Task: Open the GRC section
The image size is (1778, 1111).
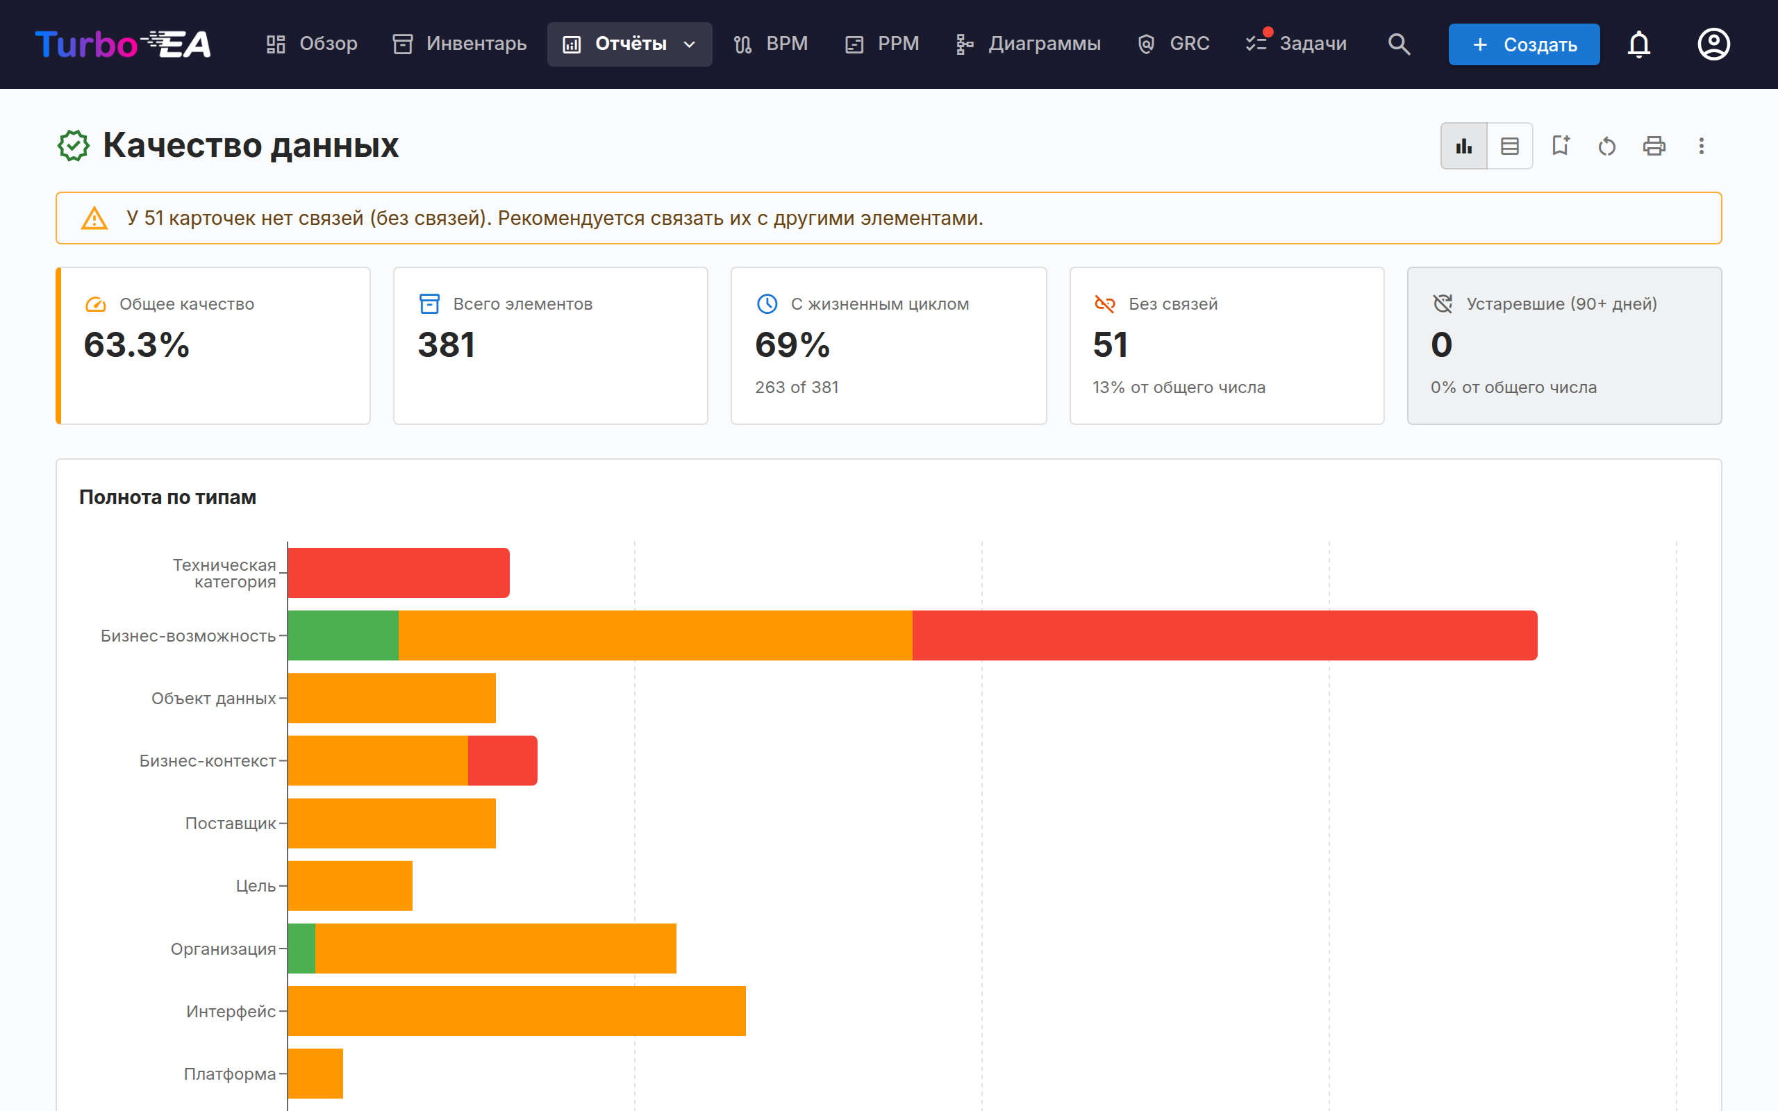Action: [x=1173, y=44]
